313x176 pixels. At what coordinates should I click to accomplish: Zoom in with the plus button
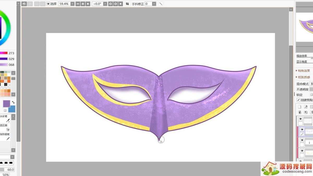[x=83, y=4]
